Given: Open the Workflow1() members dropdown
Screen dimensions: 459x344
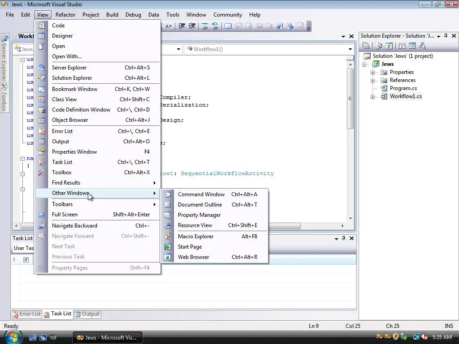Looking at the screenshot, I should click(350, 49).
